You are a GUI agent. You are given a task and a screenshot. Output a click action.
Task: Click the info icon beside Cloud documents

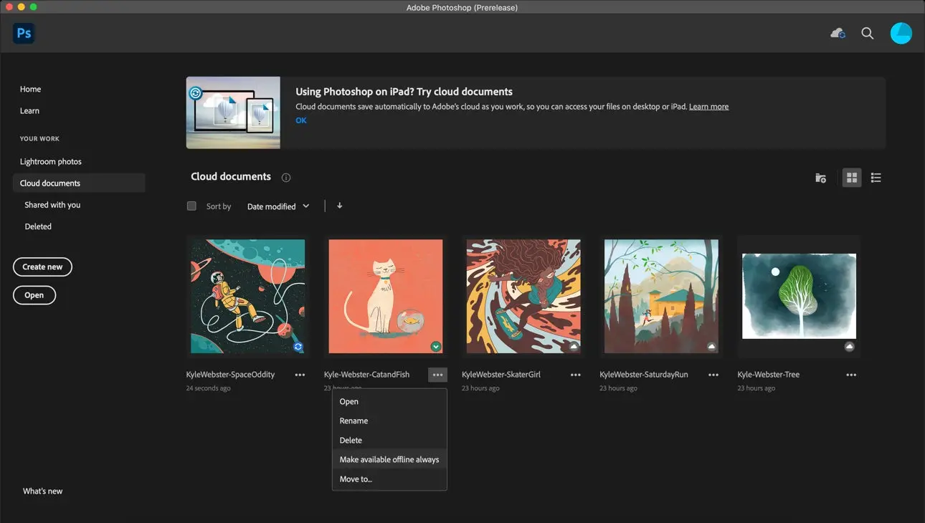coord(285,177)
